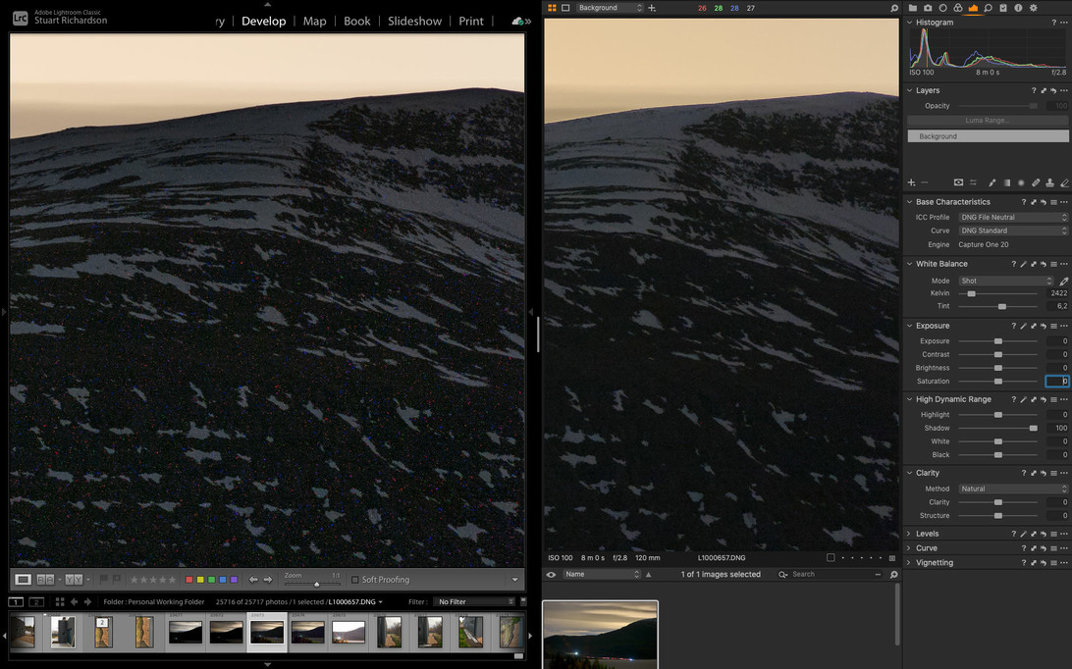This screenshot has width=1072, height=669.
Task: Add a new layer with plus icon
Action: pos(911,182)
